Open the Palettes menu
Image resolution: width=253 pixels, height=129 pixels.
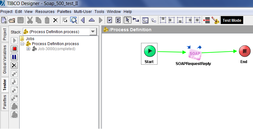(64, 11)
